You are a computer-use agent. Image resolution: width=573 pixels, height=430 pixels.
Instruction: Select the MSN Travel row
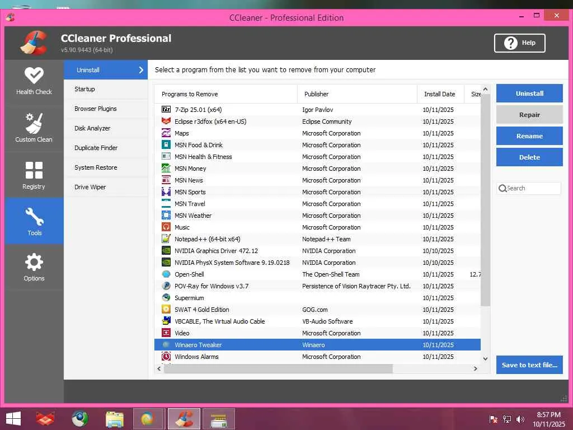(x=317, y=204)
